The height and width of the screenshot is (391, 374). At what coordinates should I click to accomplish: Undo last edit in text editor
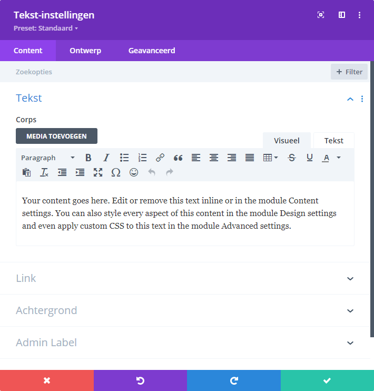coord(152,172)
